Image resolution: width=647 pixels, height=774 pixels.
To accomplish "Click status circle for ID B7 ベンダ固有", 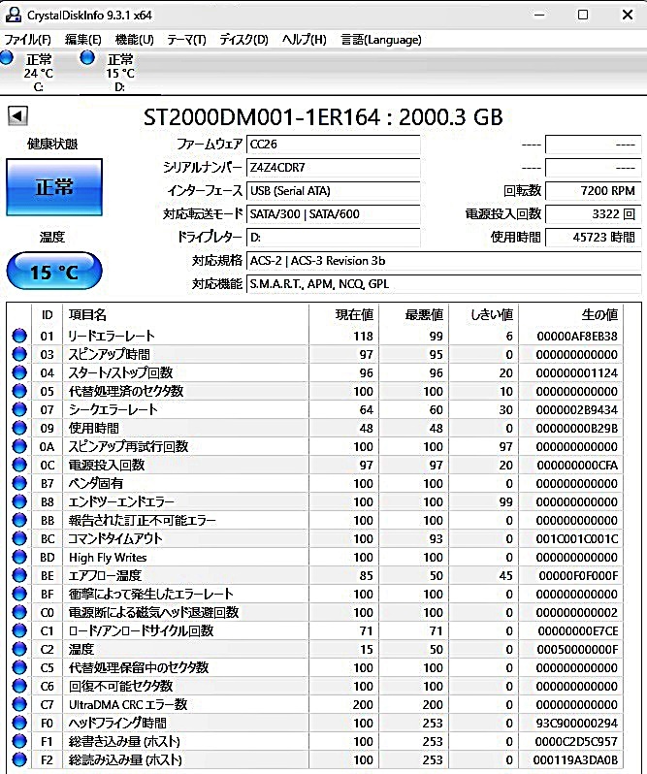I will [x=19, y=483].
